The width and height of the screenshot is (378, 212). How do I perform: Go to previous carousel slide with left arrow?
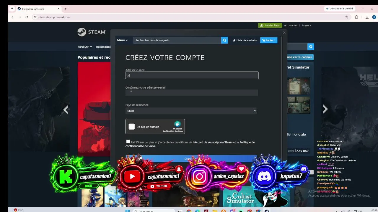tap(66, 110)
